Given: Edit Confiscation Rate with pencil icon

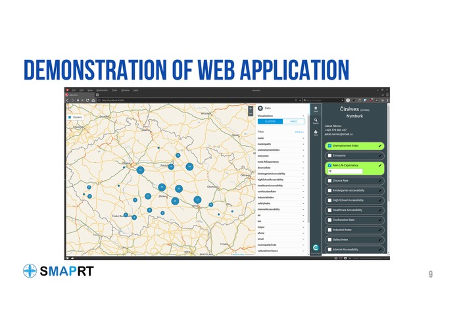Looking at the screenshot, I should (x=380, y=220).
